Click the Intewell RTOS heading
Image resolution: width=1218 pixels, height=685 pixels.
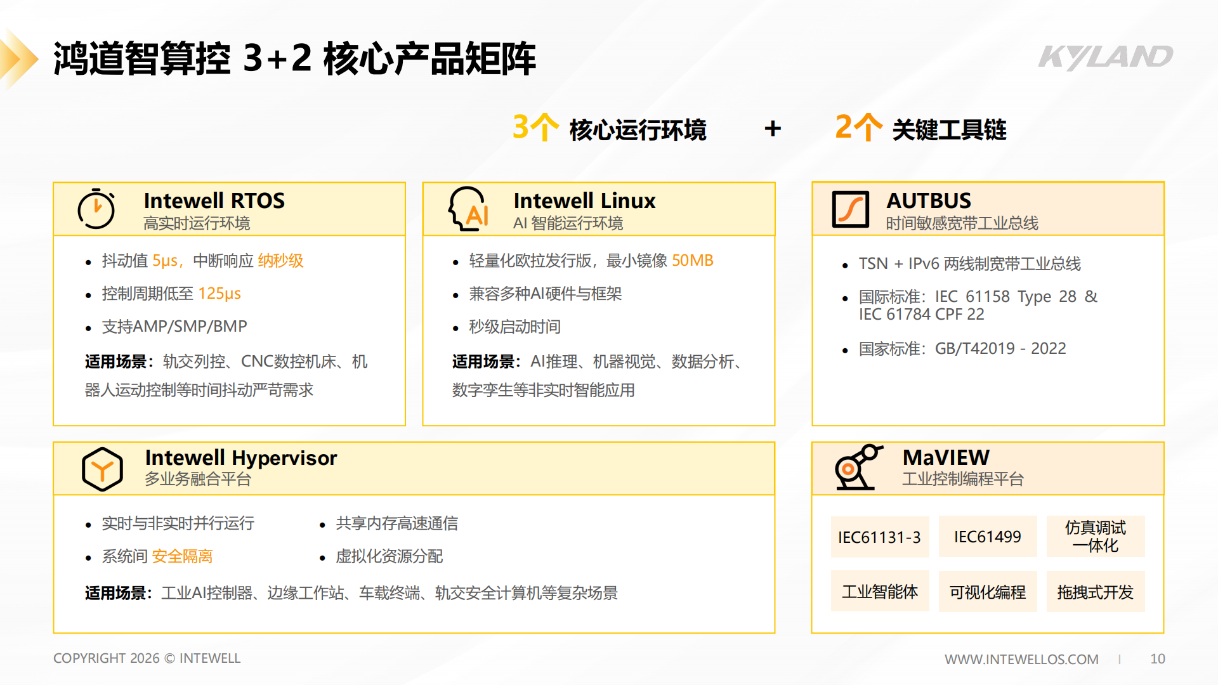click(x=214, y=200)
